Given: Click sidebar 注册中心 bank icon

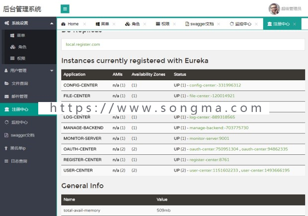Looking at the screenshot, I should tap(7, 109).
